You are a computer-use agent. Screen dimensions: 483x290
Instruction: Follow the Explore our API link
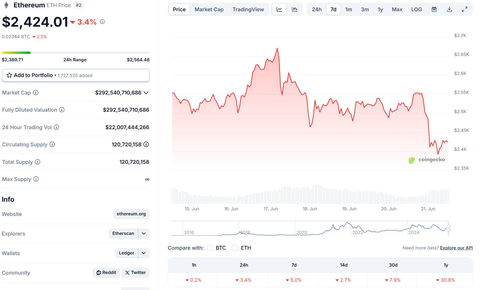456,248
